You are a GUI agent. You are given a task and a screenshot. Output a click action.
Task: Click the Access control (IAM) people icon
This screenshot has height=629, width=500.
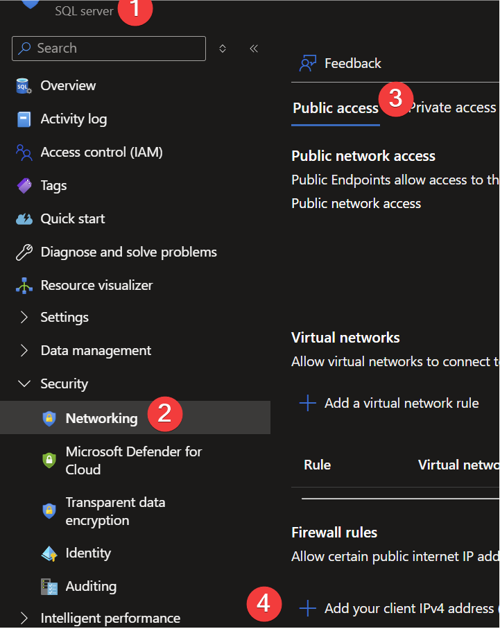point(24,153)
